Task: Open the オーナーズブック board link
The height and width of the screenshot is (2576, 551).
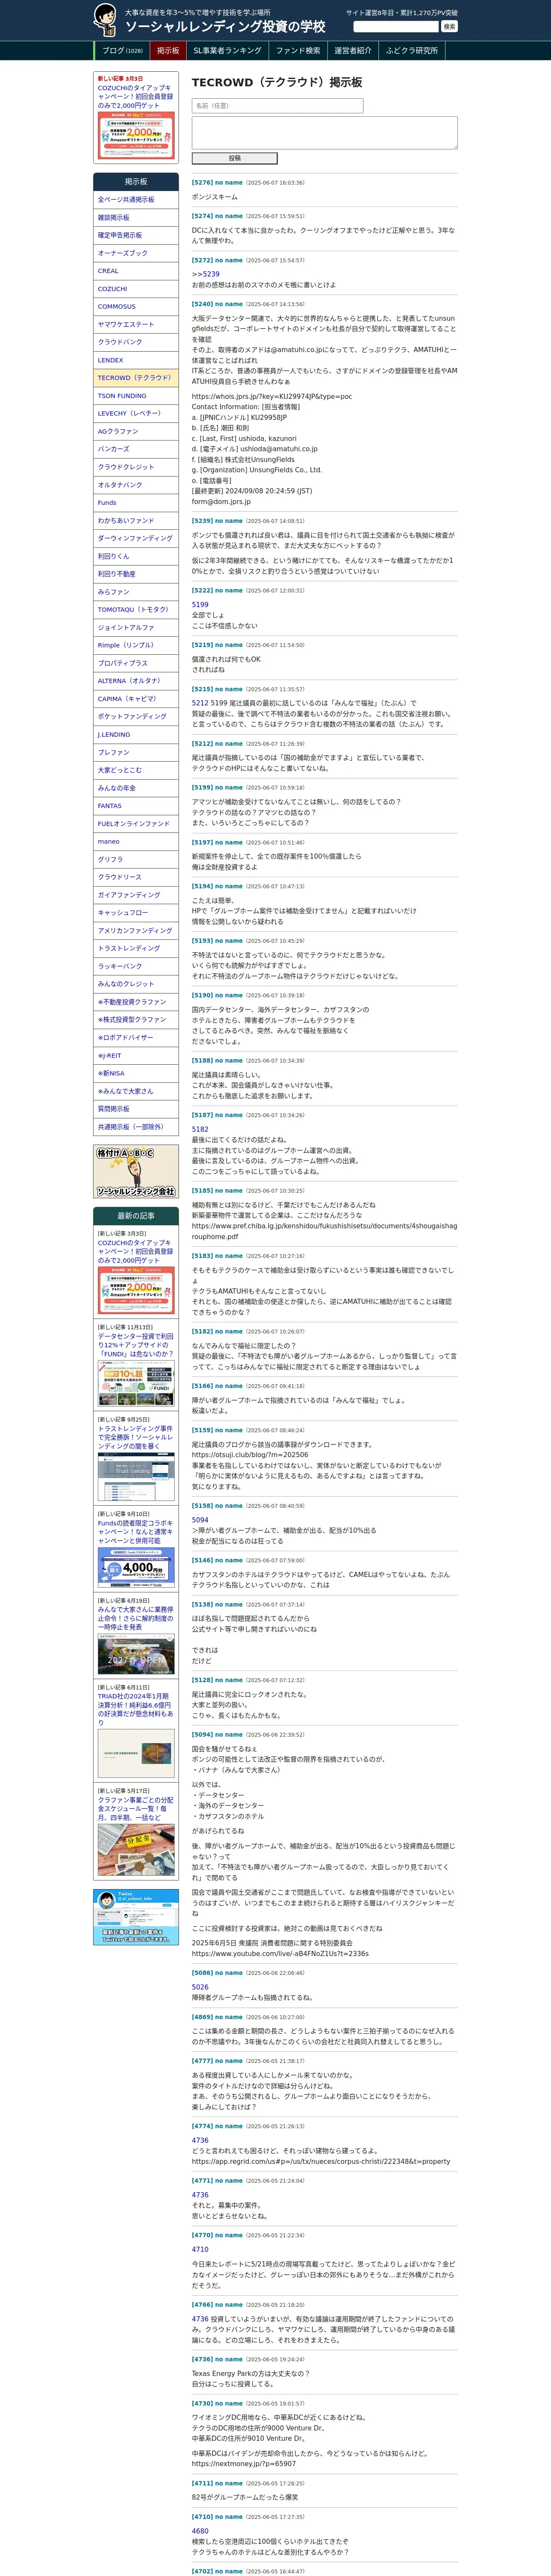Action: point(136,253)
